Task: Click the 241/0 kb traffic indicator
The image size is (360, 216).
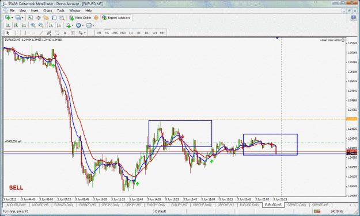Action: click(337, 211)
